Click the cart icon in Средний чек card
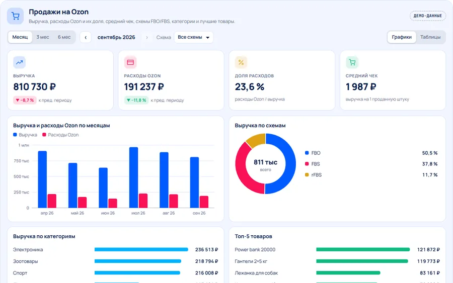 tap(352, 62)
